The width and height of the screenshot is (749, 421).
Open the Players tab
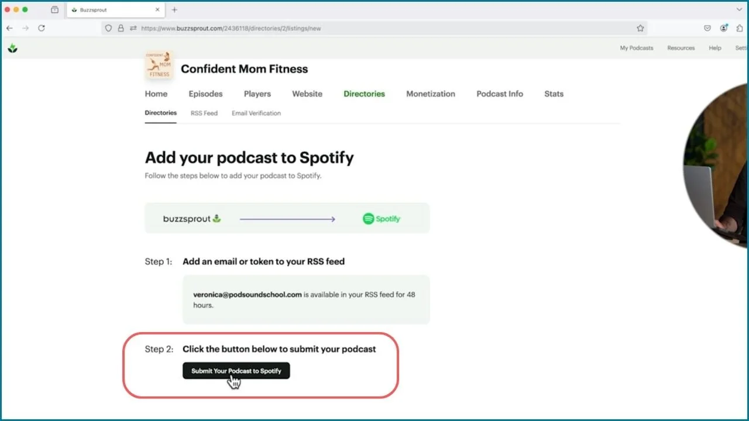(x=257, y=94)
